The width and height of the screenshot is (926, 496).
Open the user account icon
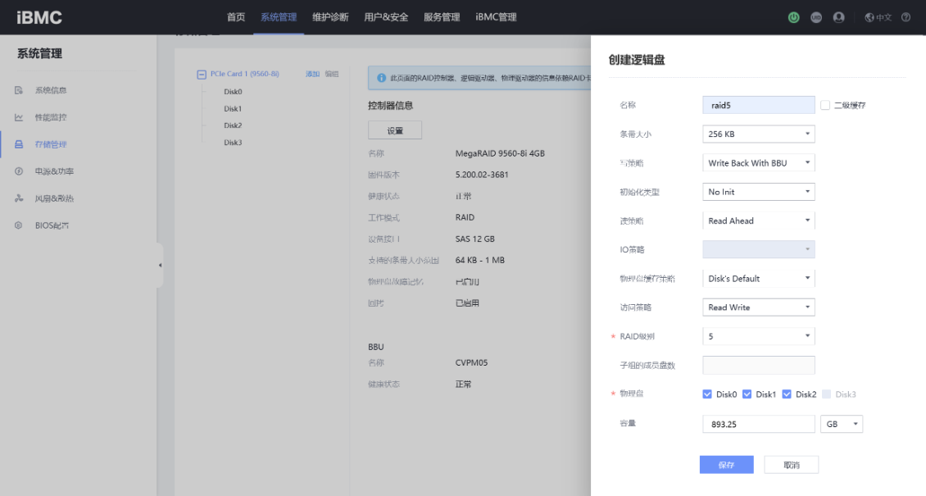pyautogui.click(x=838, y=18)
